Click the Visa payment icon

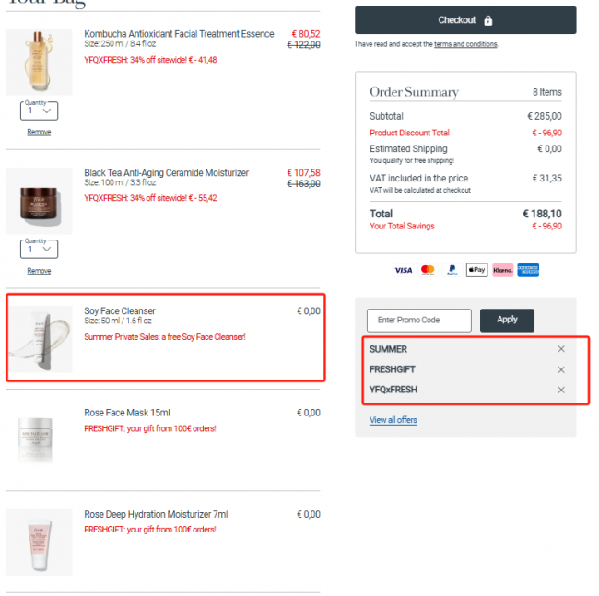(x=404, y=270)
